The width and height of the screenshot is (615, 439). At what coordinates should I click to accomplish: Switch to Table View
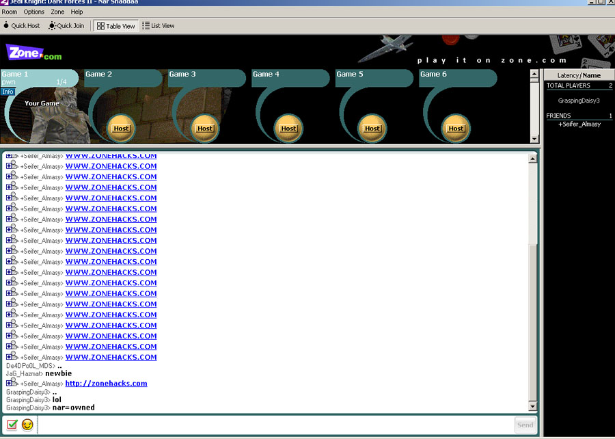click(116, 26)
